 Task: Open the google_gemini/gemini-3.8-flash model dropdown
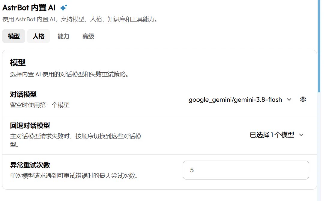click(240, 100)
